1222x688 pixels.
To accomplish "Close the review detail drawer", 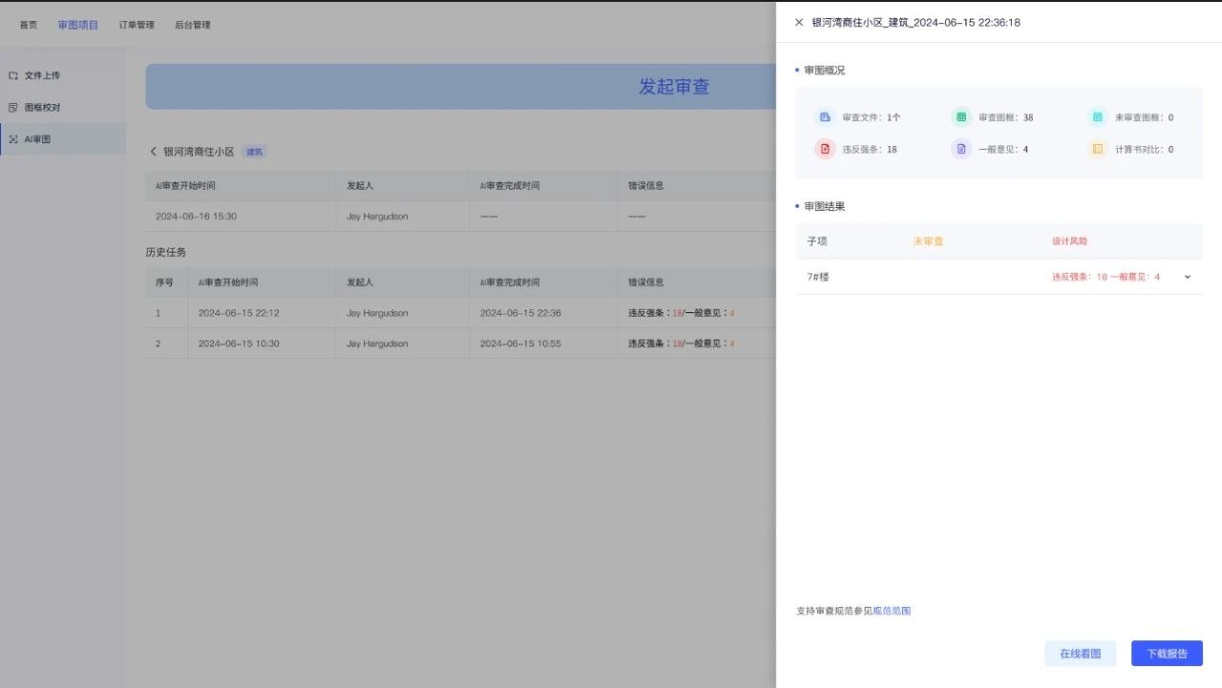I will coord(799,22).
